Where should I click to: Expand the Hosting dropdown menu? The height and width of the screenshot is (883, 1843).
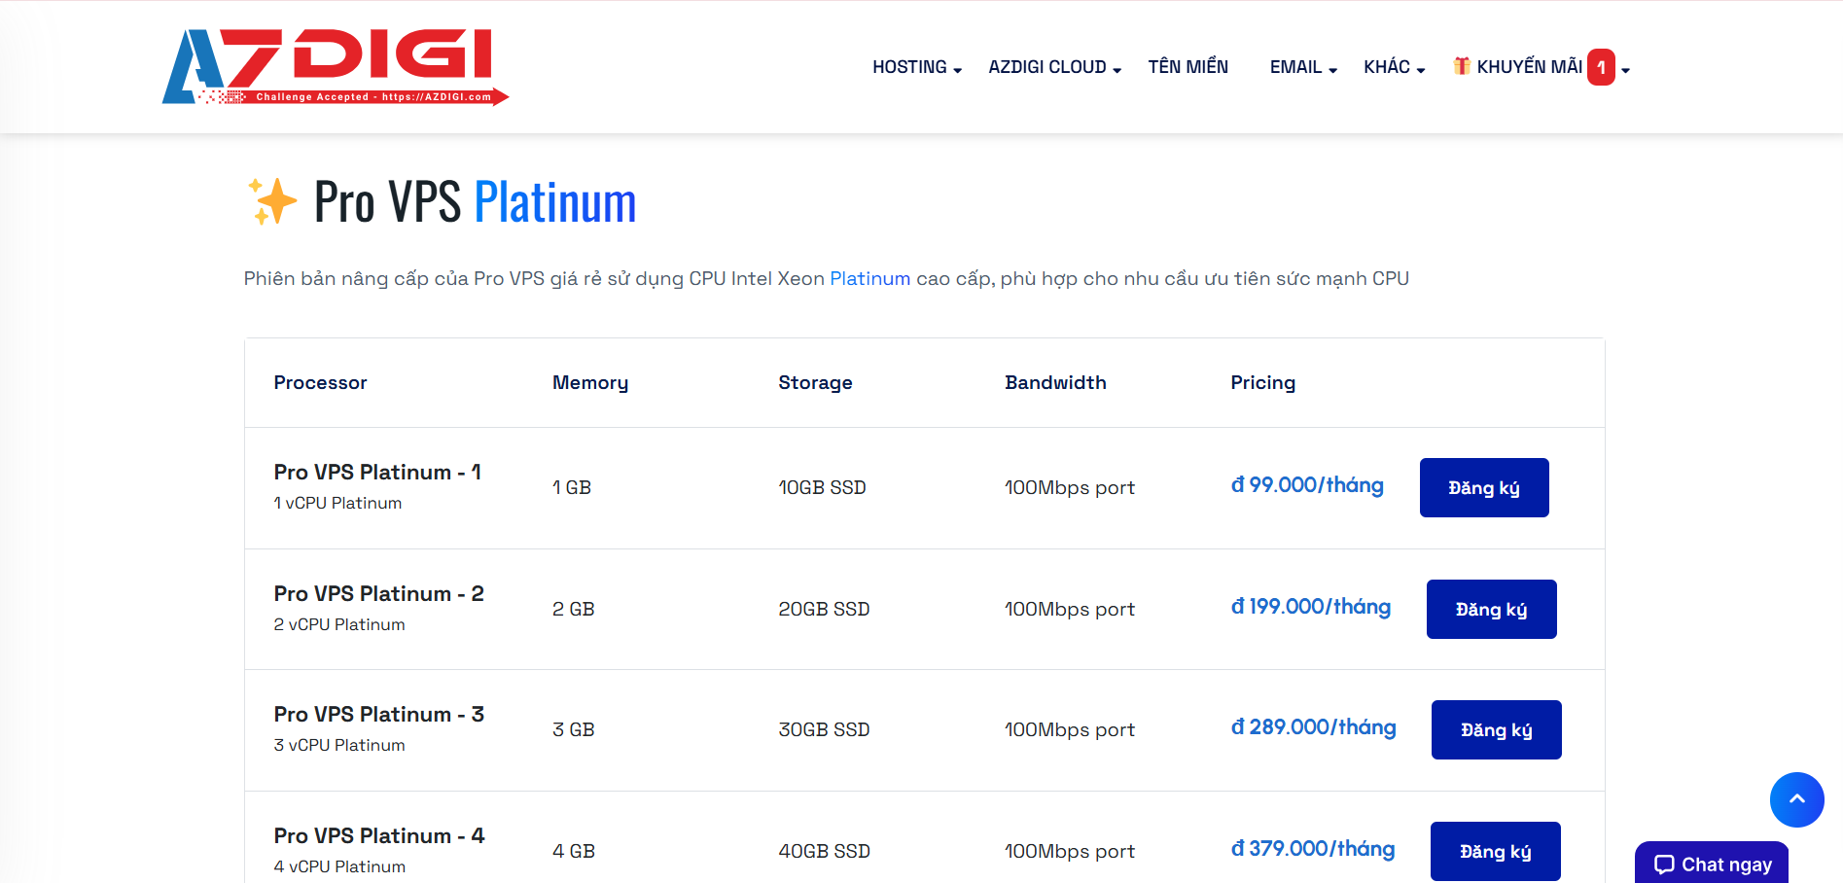click(916, 67)
